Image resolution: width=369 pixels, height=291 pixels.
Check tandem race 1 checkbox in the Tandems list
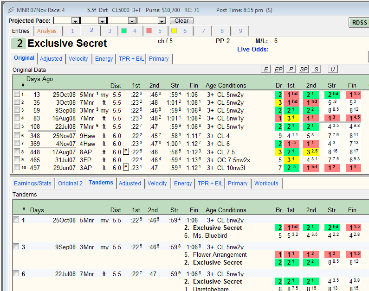(16, 220)
